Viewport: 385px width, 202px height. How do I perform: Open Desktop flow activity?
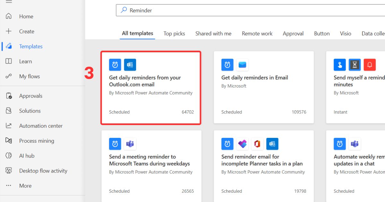pos(43,171)
